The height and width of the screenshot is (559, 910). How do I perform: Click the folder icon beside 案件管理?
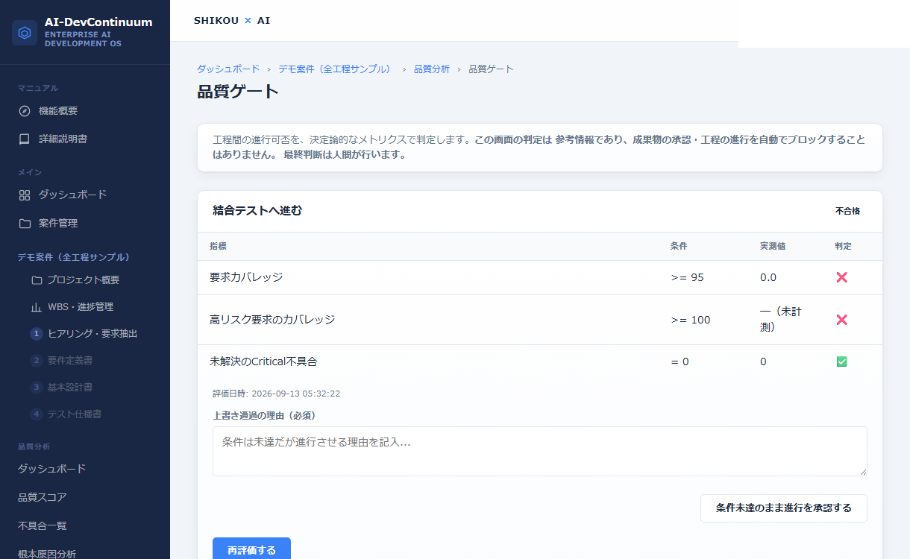25,224
